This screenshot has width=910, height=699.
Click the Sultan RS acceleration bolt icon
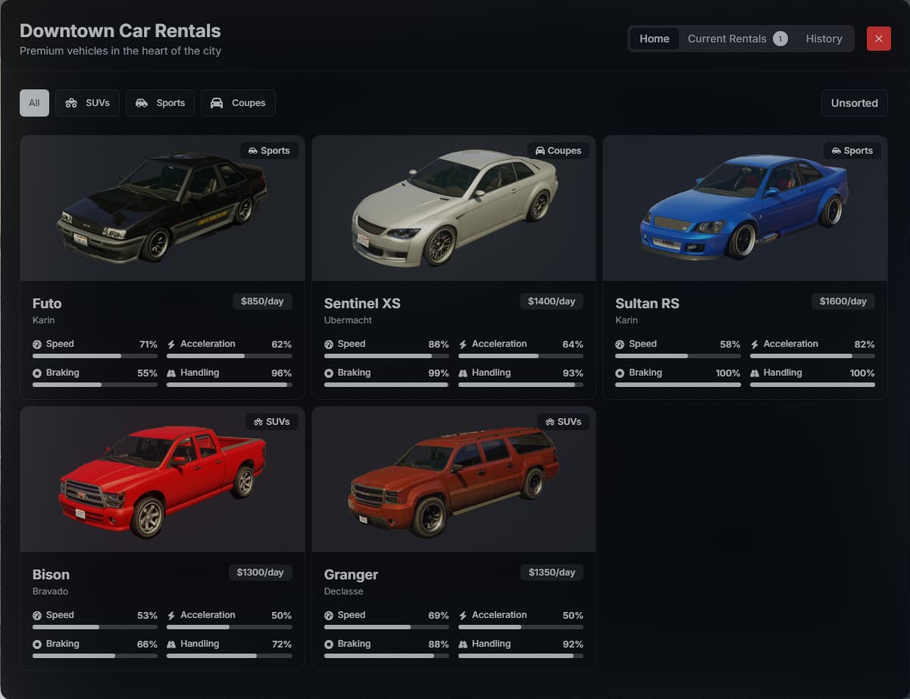755,345
